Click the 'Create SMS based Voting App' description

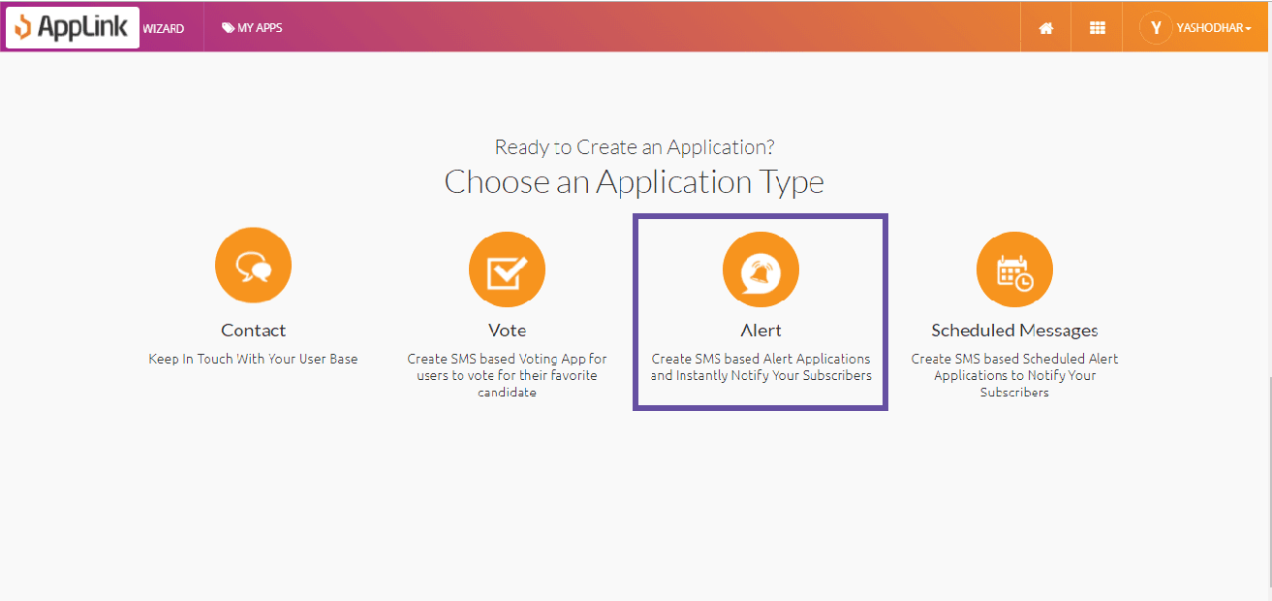coord(507,375)
